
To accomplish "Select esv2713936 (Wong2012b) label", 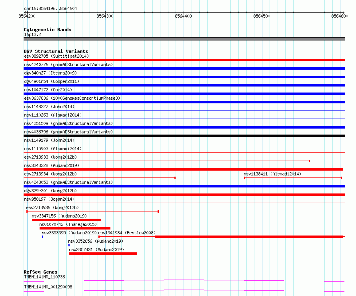I will (x=52, y=207).
